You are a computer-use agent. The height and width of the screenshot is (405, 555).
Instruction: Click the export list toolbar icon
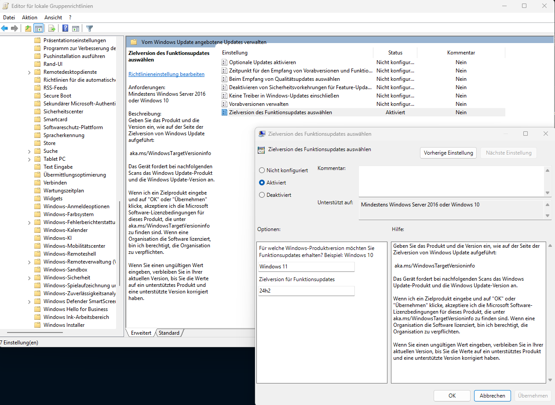(x=52, y=29)
